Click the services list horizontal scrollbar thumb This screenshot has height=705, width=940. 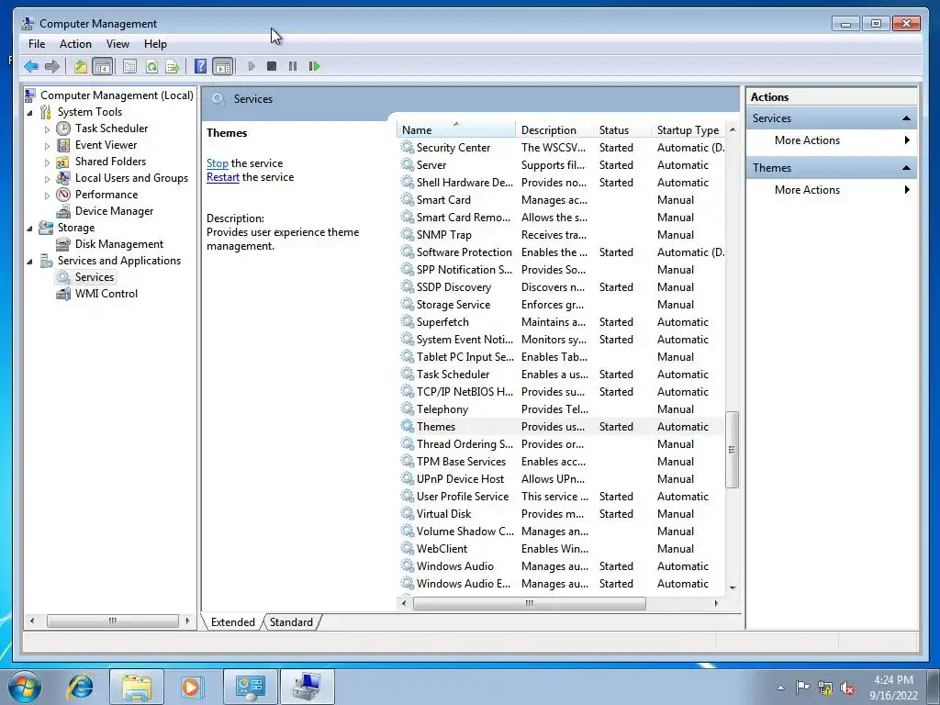pos(530,604)
